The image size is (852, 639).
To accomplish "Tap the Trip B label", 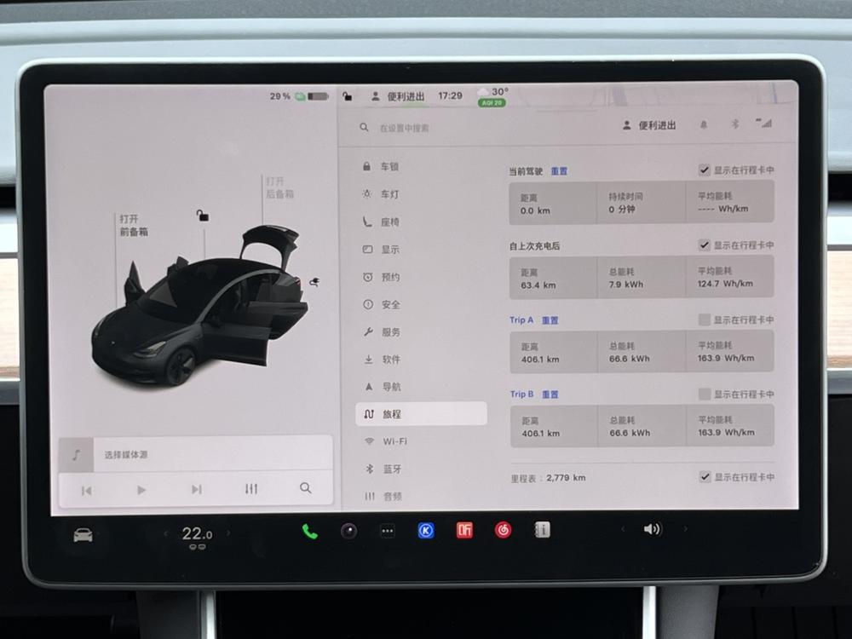I will (x=521, y=394).
